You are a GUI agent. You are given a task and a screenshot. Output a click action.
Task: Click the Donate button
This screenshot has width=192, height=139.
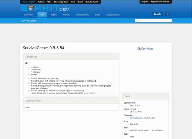click(157, 14)
